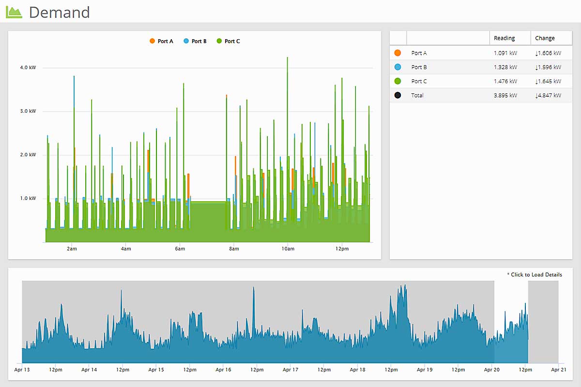
Task: Click the Apr 16 marker on the timeline
Action: pos(223,370)
